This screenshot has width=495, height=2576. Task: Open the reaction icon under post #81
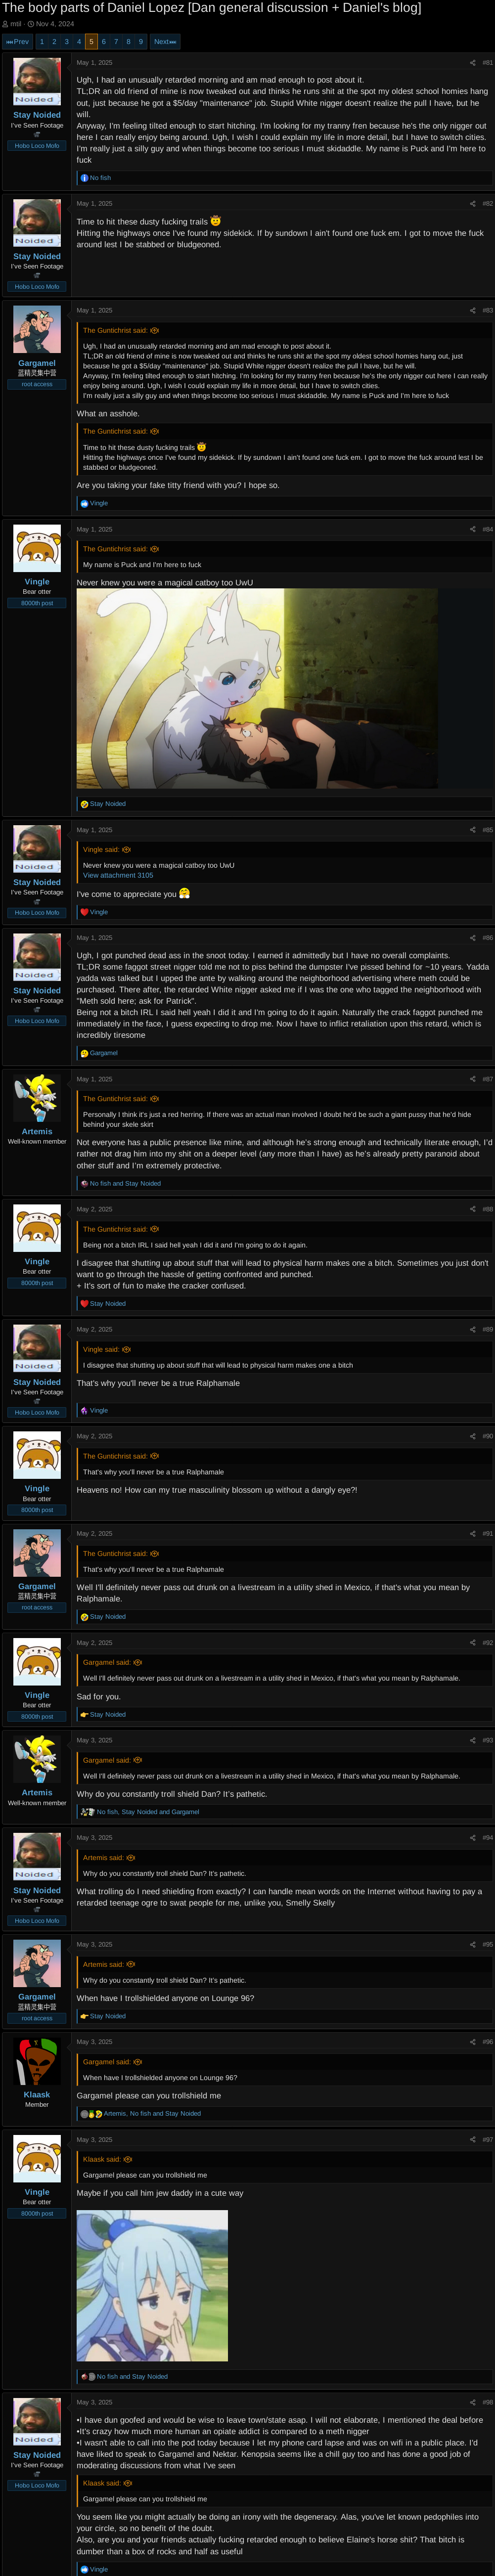(x=84, y=178)
